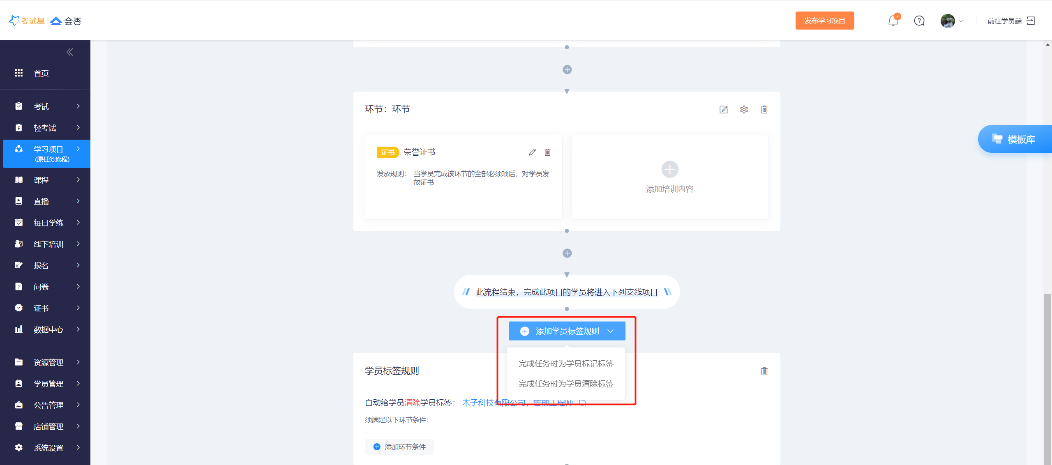Delete the 学员标签规则 block
This screenshot has height=465, width=1052.
click(764, 371)
